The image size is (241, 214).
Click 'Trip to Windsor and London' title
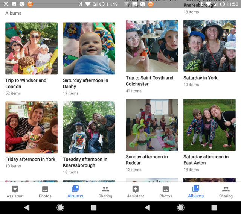26,83
